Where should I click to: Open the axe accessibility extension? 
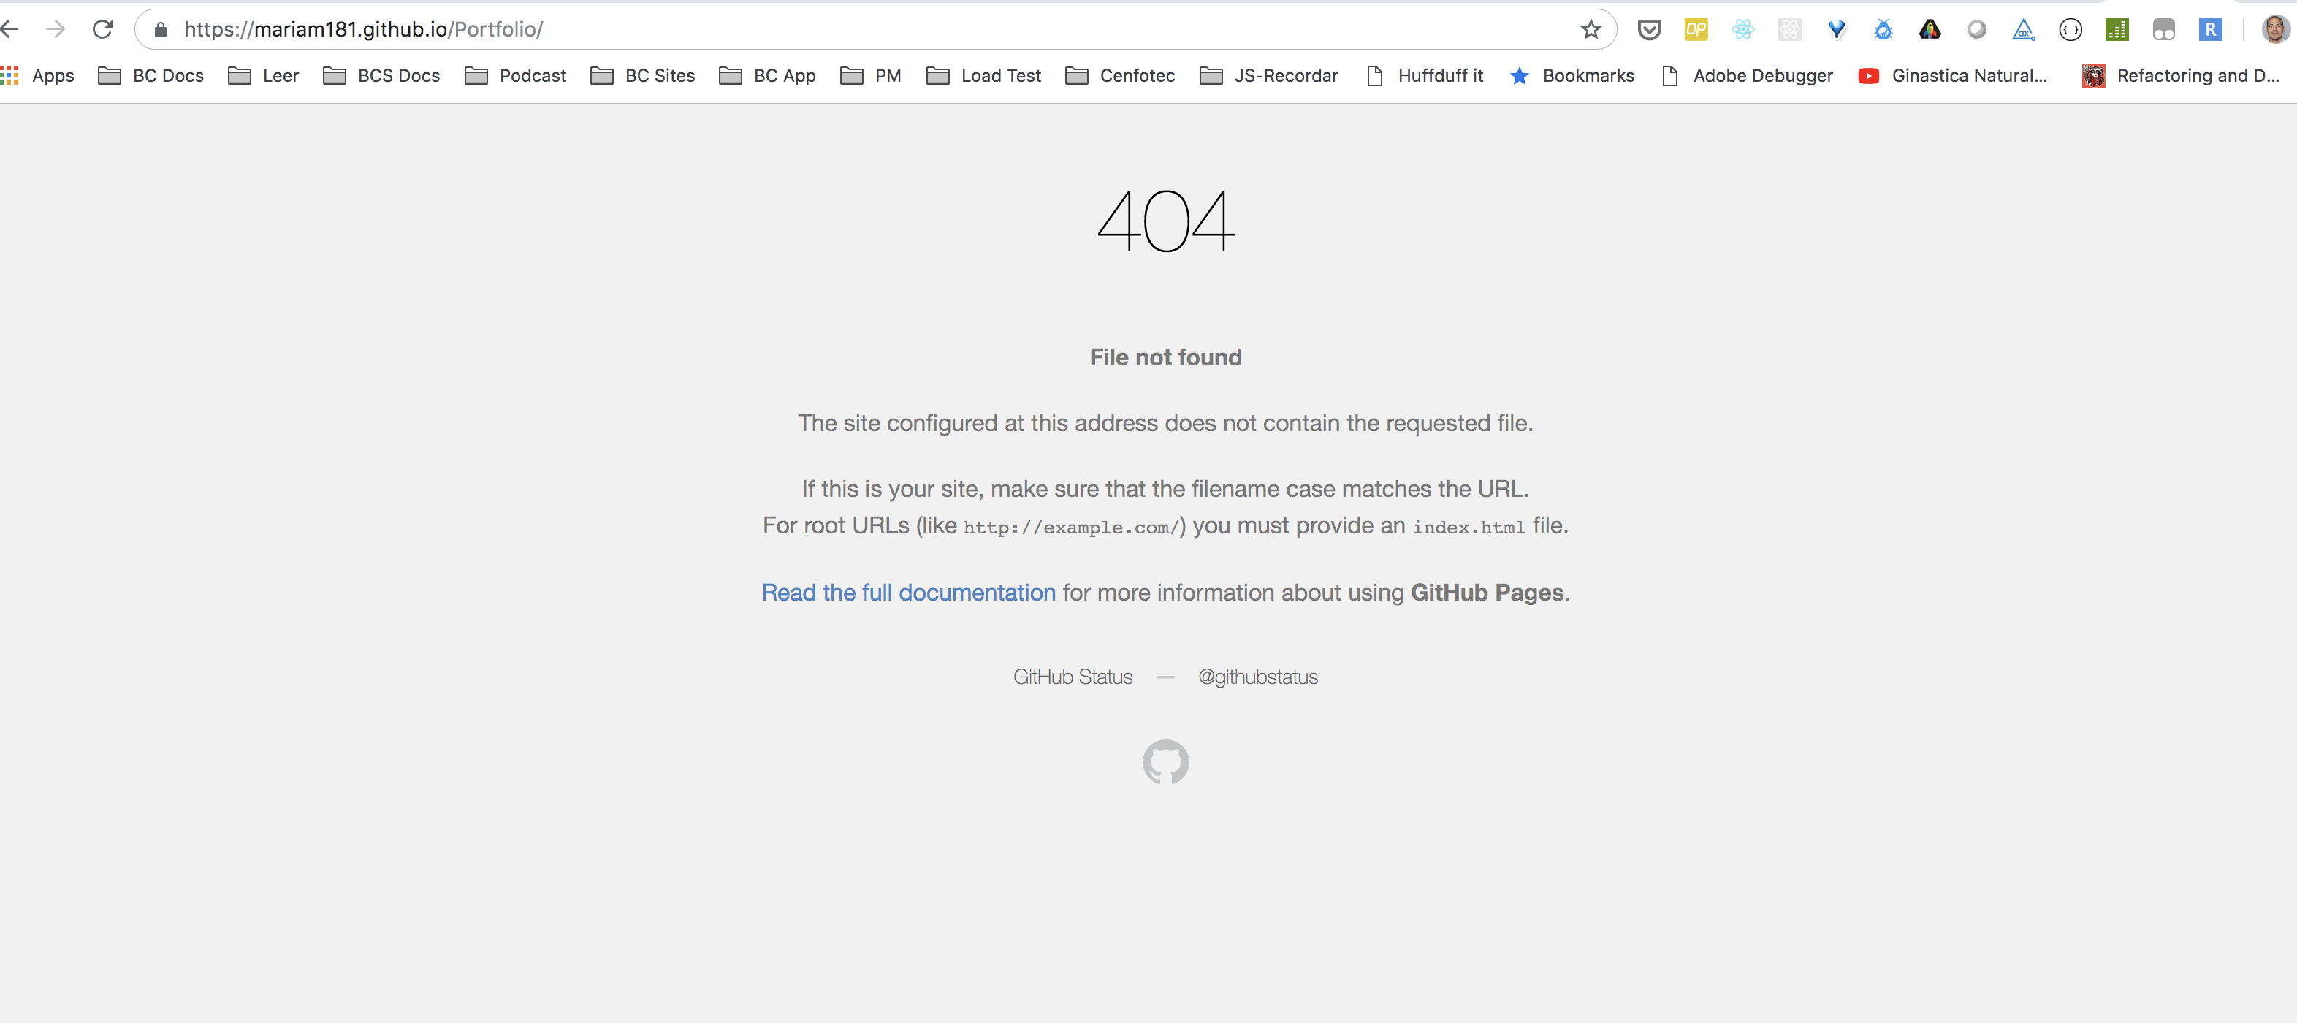pos(2023,29)
